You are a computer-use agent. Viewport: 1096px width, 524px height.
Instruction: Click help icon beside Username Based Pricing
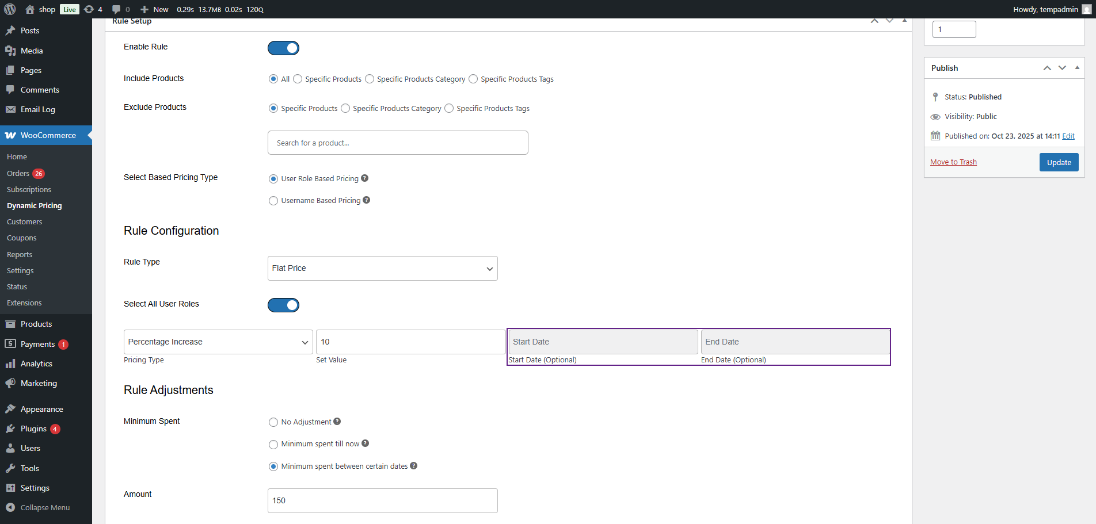point(367,200)
